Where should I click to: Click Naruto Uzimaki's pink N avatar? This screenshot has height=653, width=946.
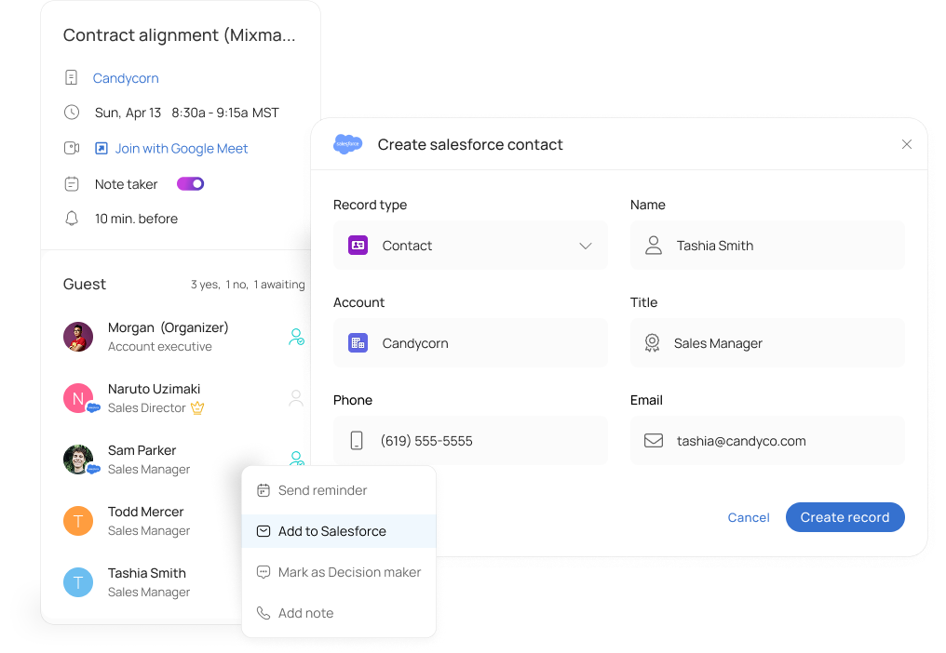coord(78,398)
